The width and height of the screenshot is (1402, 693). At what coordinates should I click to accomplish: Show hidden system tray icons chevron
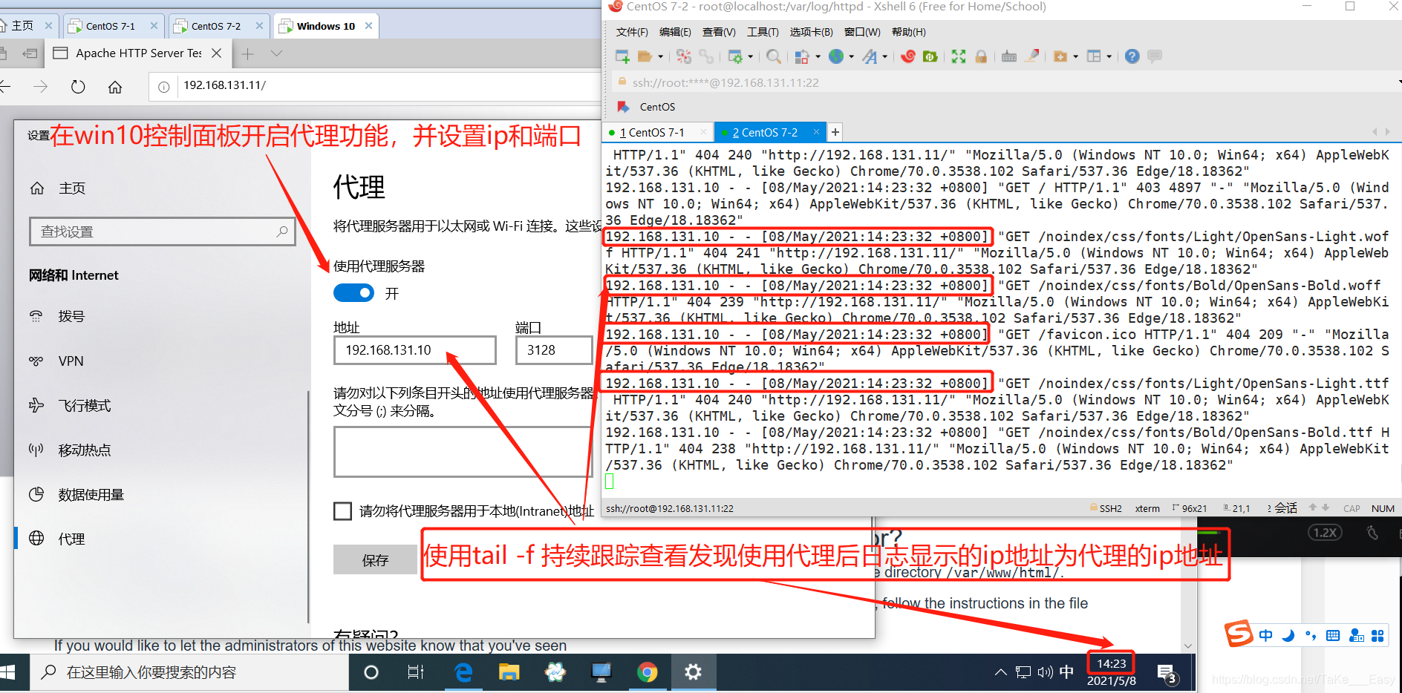1001,672
